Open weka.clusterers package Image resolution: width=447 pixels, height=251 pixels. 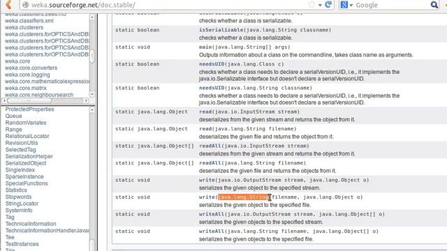pos(24,27)
